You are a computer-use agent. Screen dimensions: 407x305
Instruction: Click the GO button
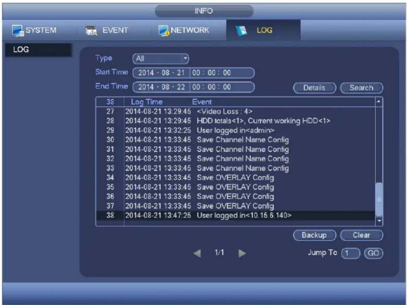373,253
